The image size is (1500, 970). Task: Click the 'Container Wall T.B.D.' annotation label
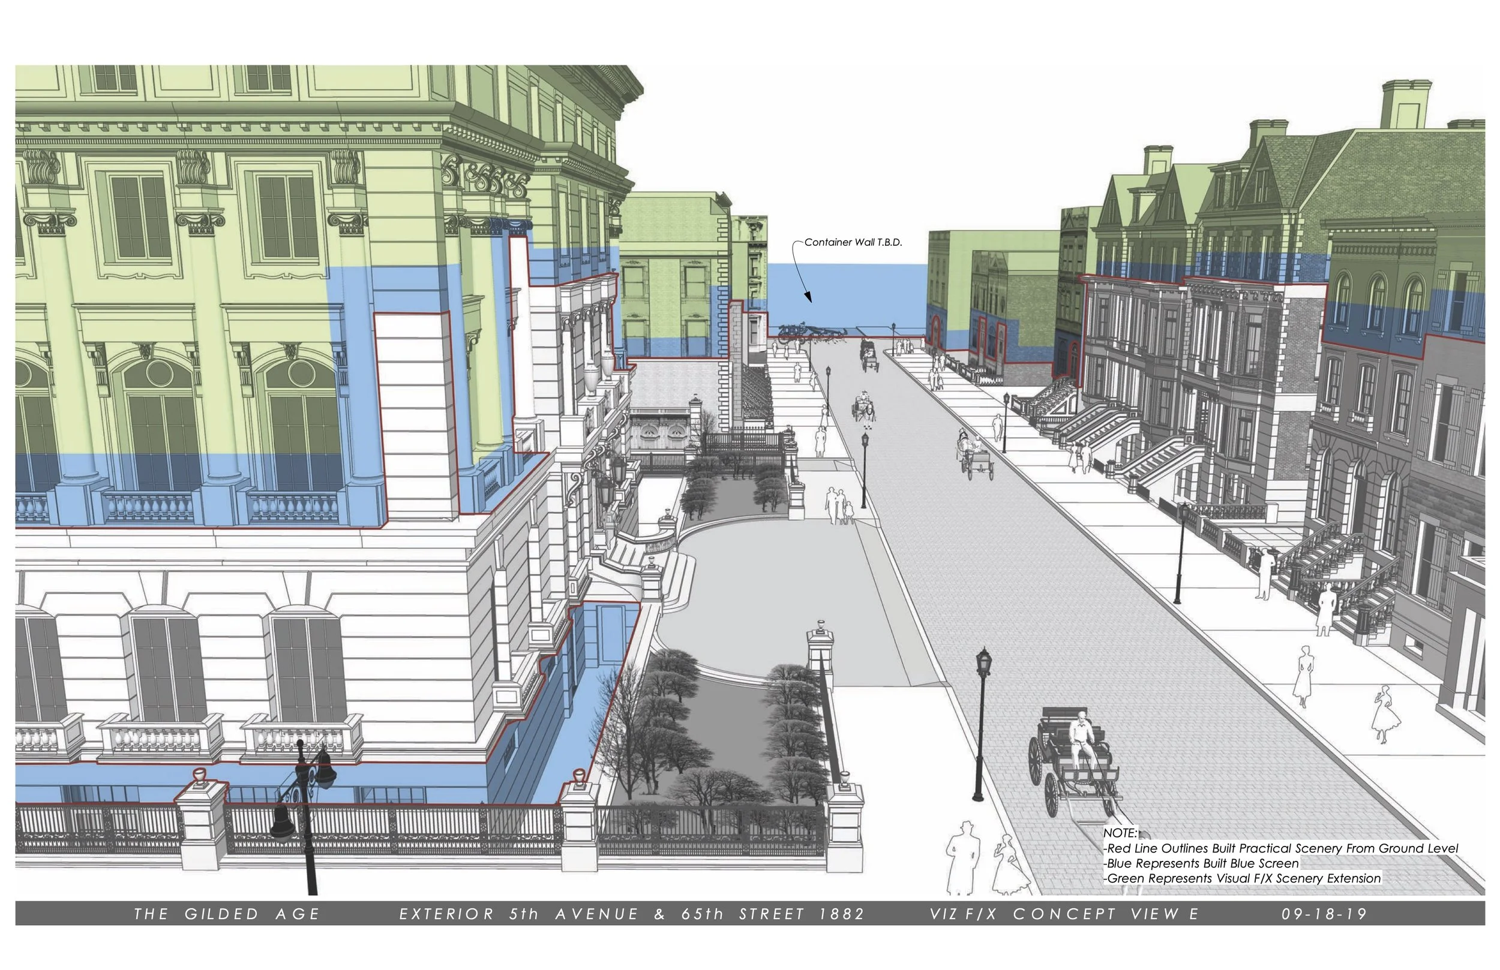pyautogui.click(x=853, y=242)
